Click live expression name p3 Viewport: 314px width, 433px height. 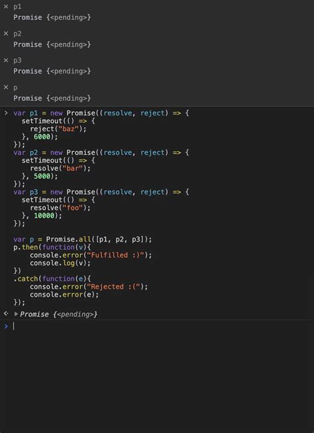point(17,60)
